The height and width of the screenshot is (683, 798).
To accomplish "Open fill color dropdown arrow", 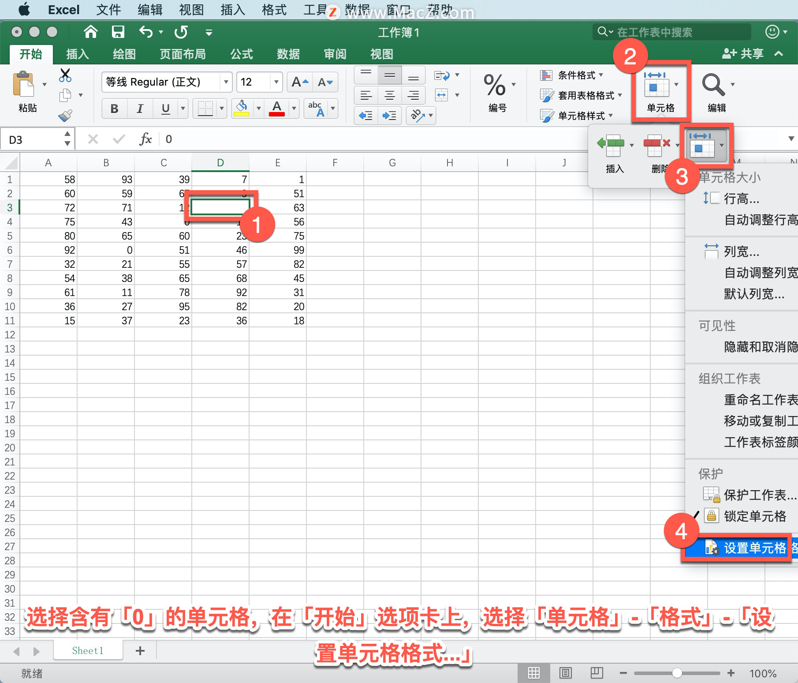I will click(259, 108).
